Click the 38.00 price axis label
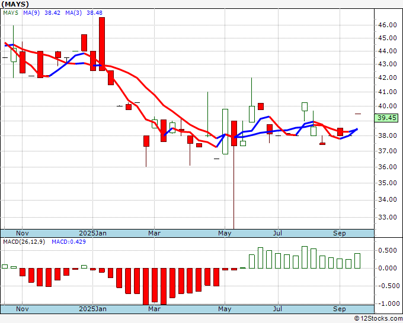This screenshot has height=323, width=403. 388,135
